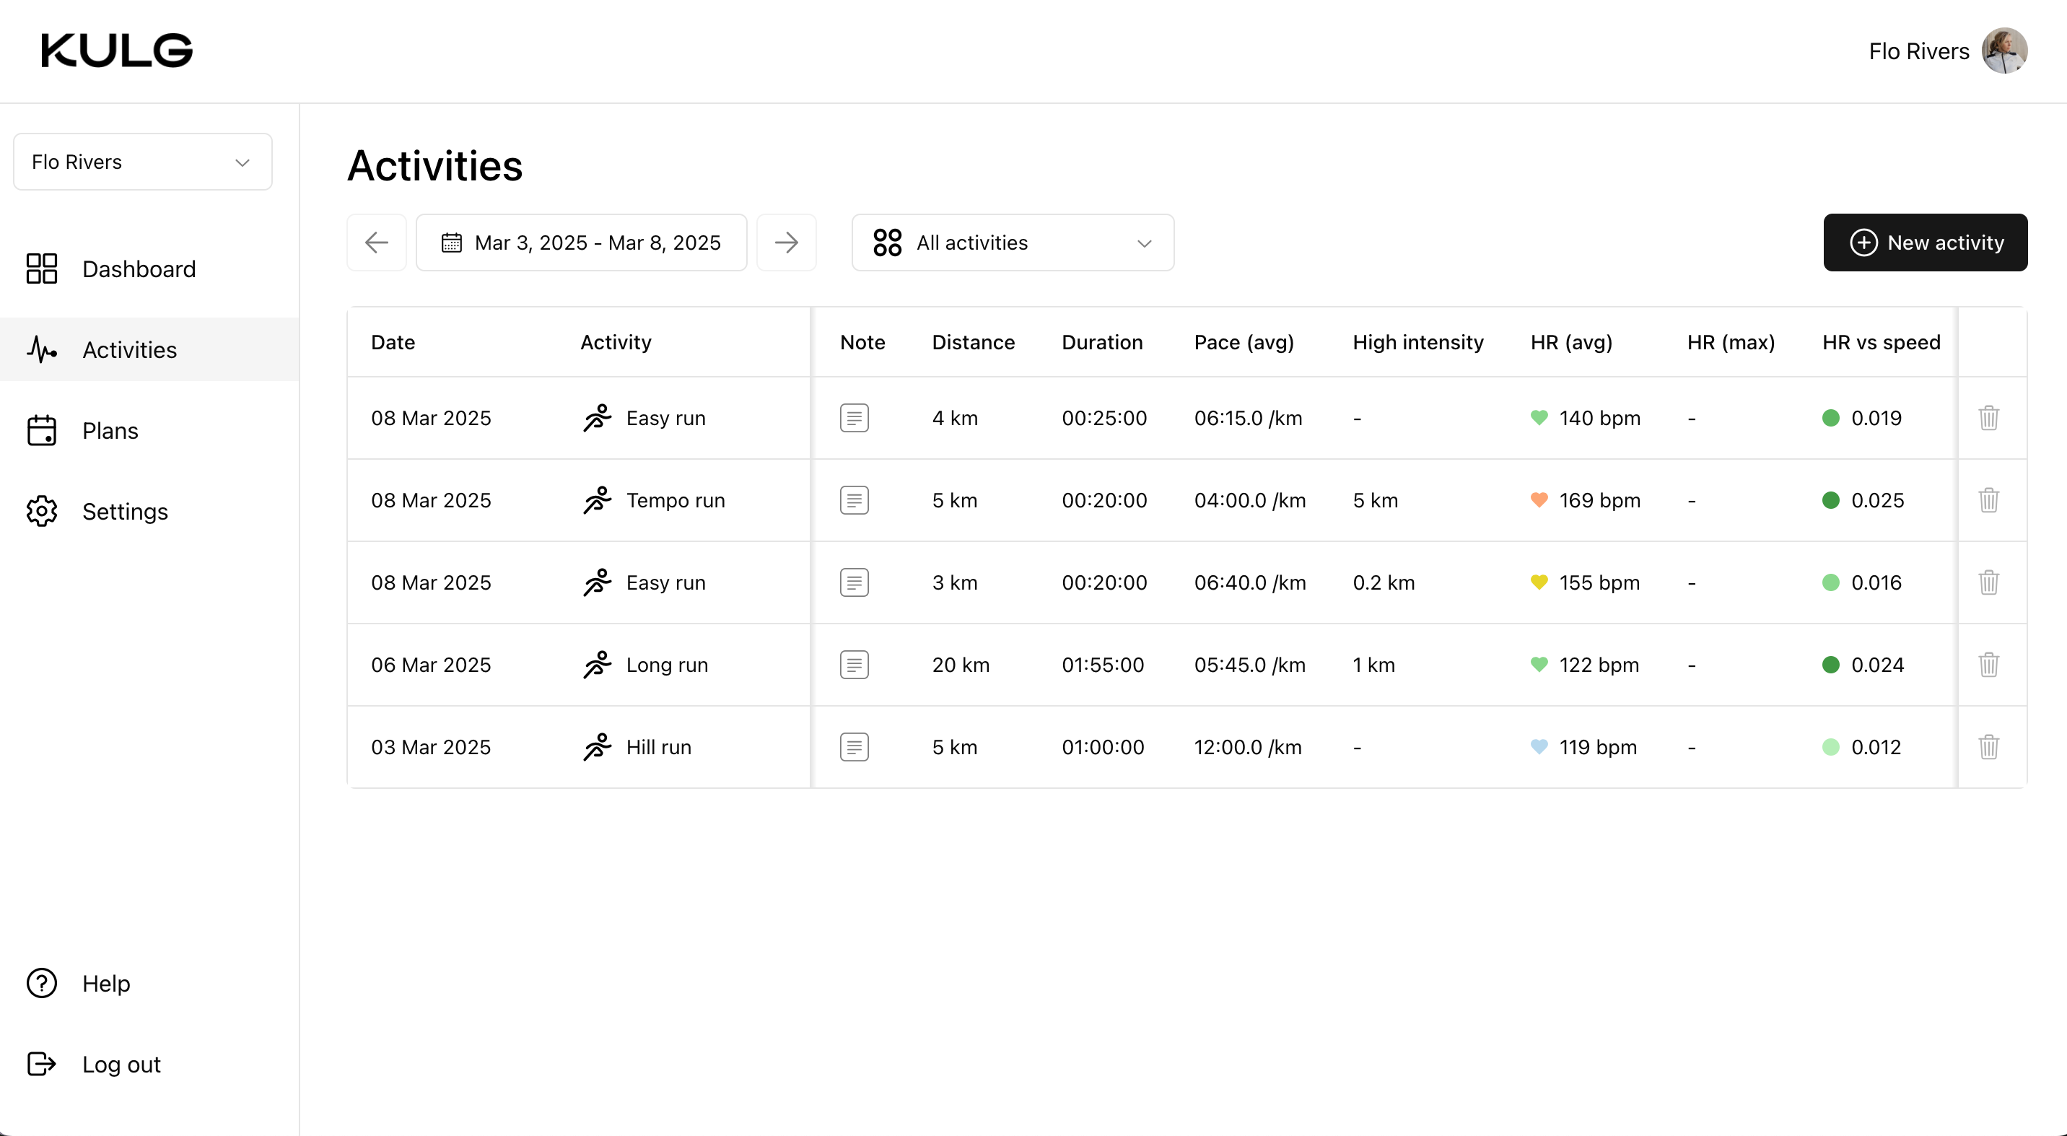Screen dimensions: 2067x1136
Task: Click the blue heart icon next to 119 bpm
Action: 1539,746
